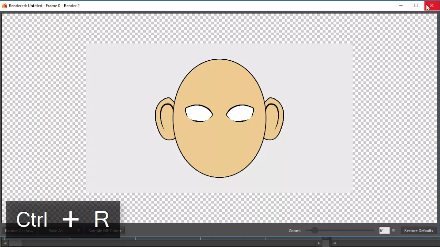This screenshot has height=247, width=440.
Task: Open the Render Cache button
Action: [x=19, y=231]
